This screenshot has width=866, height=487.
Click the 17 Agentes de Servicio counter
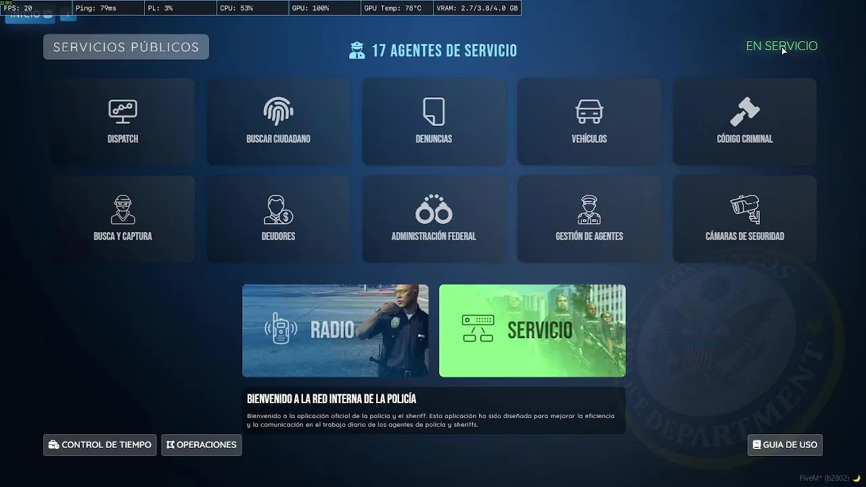445,51
